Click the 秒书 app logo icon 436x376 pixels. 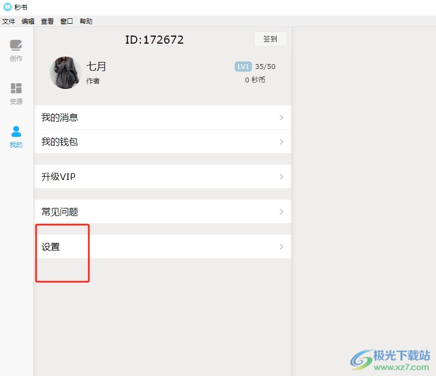click(x=7, y=7)
